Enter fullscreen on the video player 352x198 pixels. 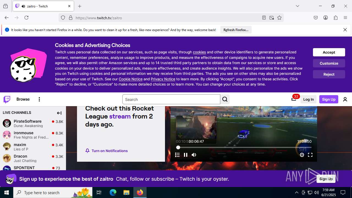point(310,155)
